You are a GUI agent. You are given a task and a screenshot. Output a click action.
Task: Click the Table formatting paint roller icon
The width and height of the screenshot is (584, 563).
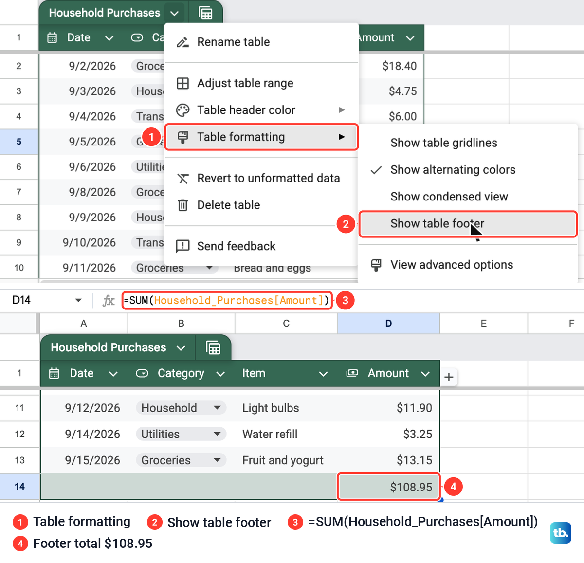182,137
